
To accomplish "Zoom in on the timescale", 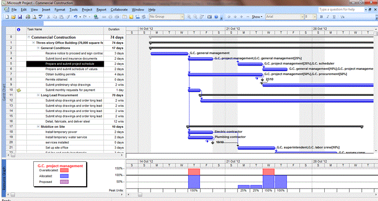I will pyautogui.click(x=189, y=17).
